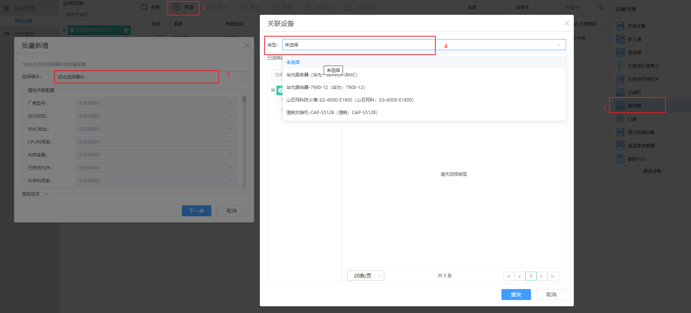Select 华为服务器 option in type list
The width and height of the screenshot is (691, 313).
tap(424, 75)
